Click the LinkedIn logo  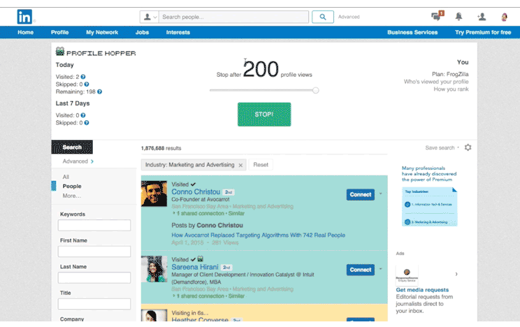[x=24, y=17]
